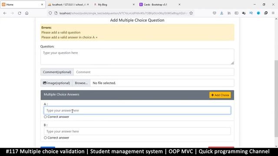Open the downloads arrow icon
This screenshot has width=278, height=156.
pos(222,13)
